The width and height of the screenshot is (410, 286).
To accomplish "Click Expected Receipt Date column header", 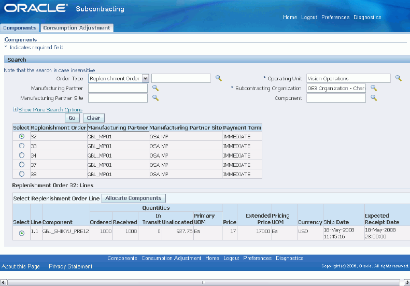I will (382, 219).
